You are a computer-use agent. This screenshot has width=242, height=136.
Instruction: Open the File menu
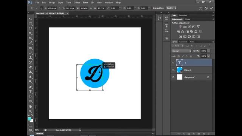point(37,3)
